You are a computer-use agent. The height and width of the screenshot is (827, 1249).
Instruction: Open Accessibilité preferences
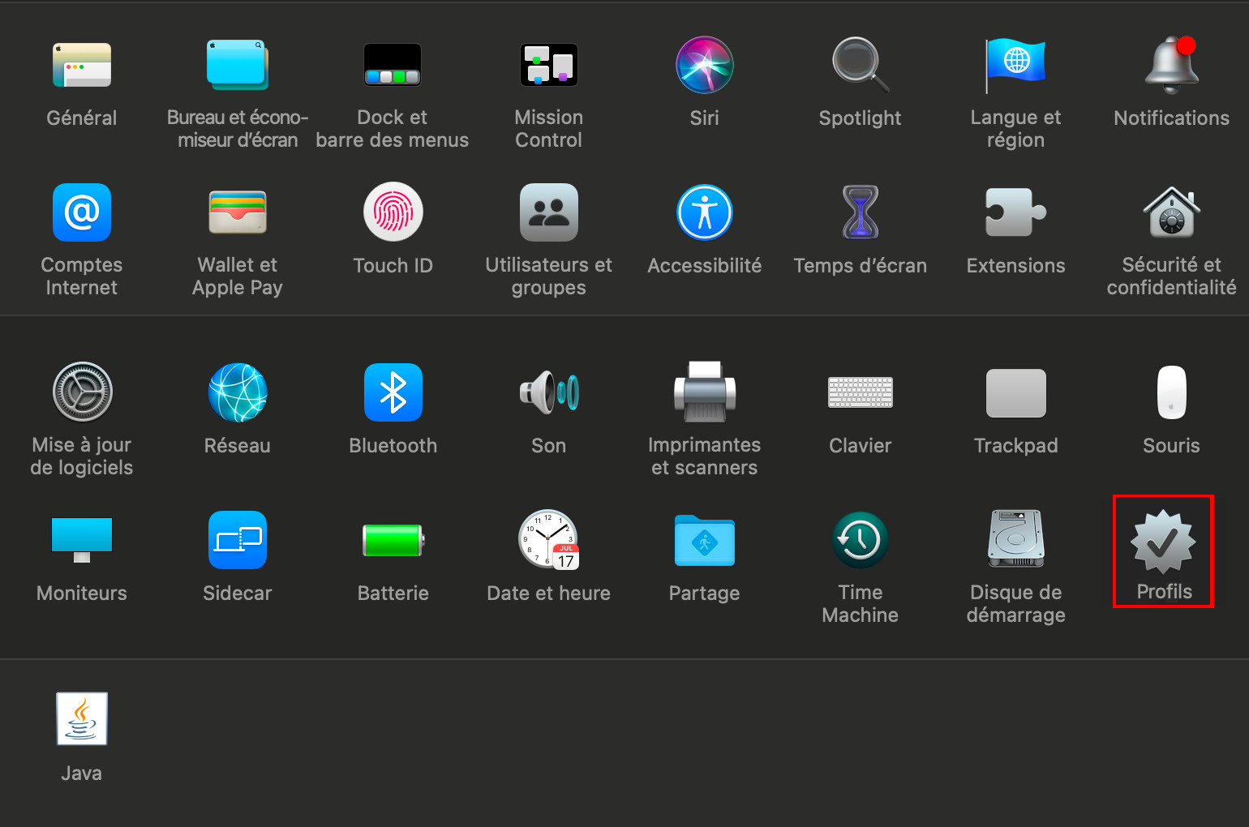[x=704, y=213]
